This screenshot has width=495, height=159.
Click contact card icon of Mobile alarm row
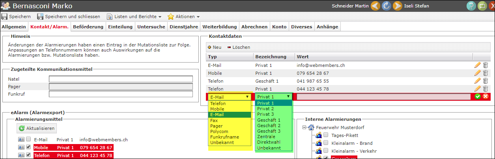(21, 147)
